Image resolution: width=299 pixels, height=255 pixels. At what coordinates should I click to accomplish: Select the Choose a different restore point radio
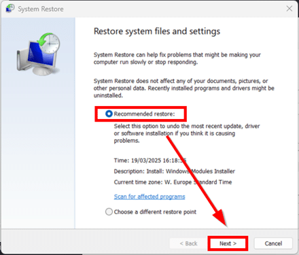click(109, 211)
